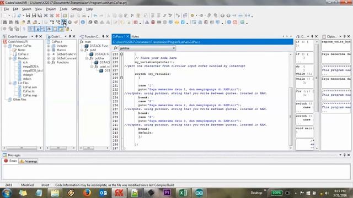Viewport: 353px width, 198px height.
Task: Open the Code Navigator panel icon
Action: pos(5,36)
